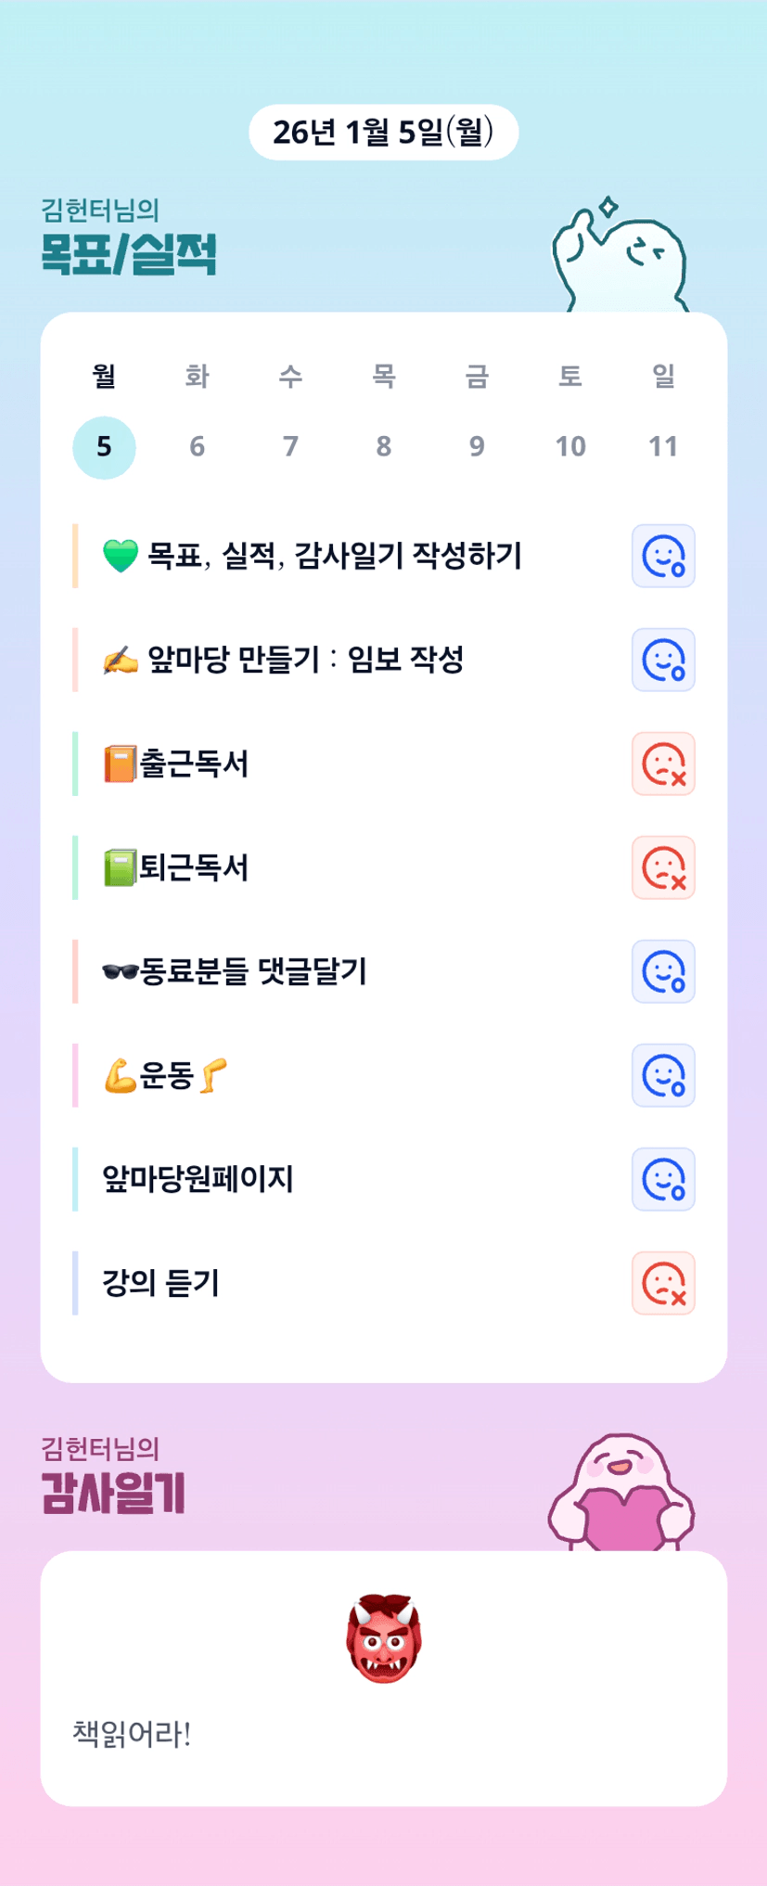Tap the pink heart-holding mascot

coord(621,1494)
